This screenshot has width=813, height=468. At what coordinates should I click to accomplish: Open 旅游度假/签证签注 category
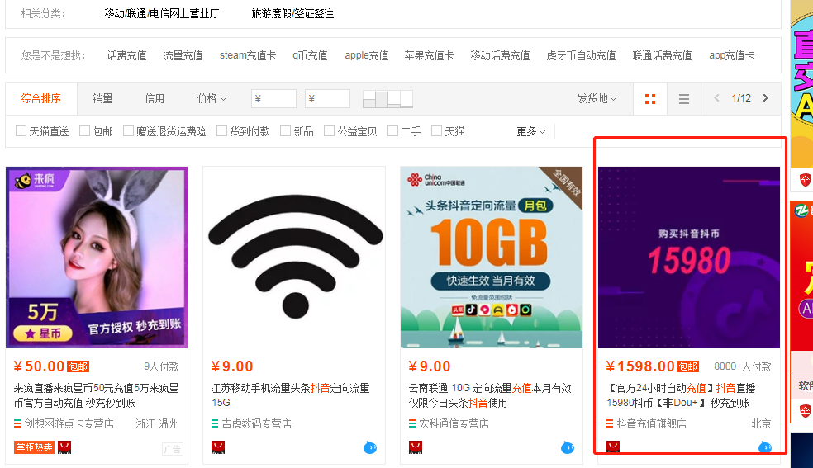point(292,13)
